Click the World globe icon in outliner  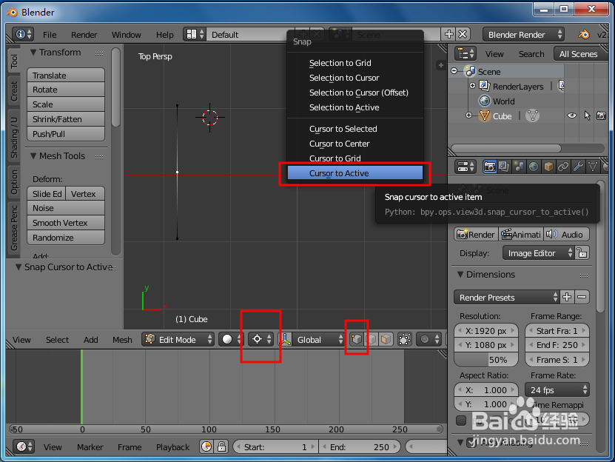(x=485, y=101)
